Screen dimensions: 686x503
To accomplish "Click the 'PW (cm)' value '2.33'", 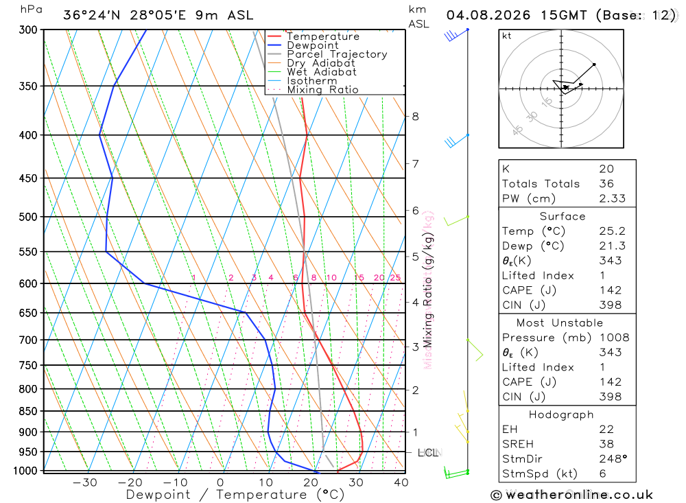I will [613, 199].
